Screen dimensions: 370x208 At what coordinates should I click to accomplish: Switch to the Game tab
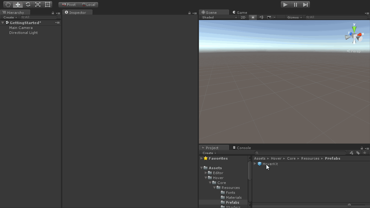click(240, 13)
